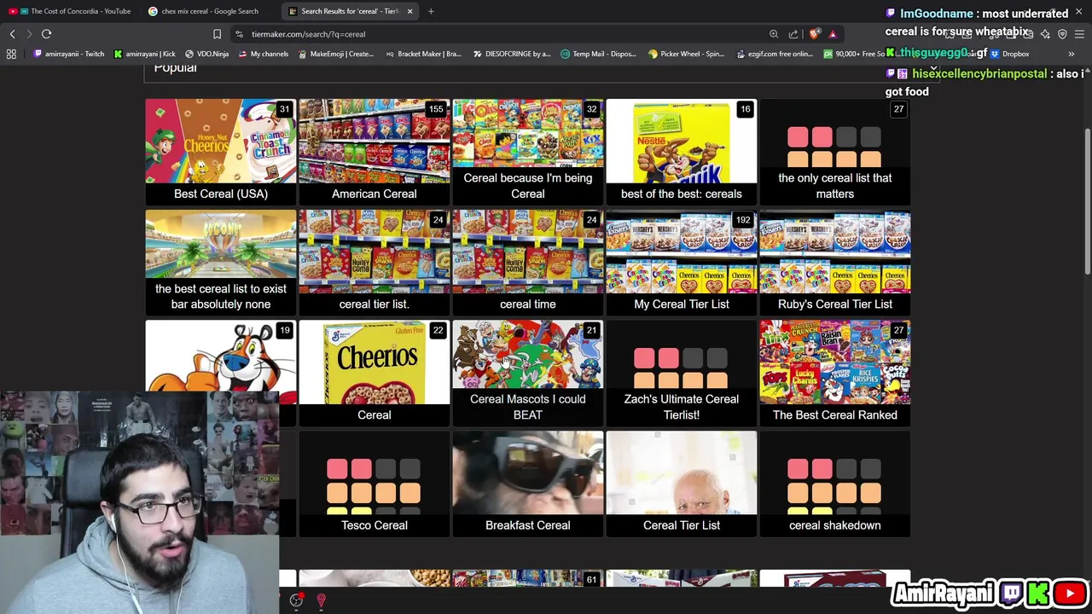Open the amirrayanii - Twitch bookmark
Viewport: 1092px width, 614px height.
pos(69,54)
